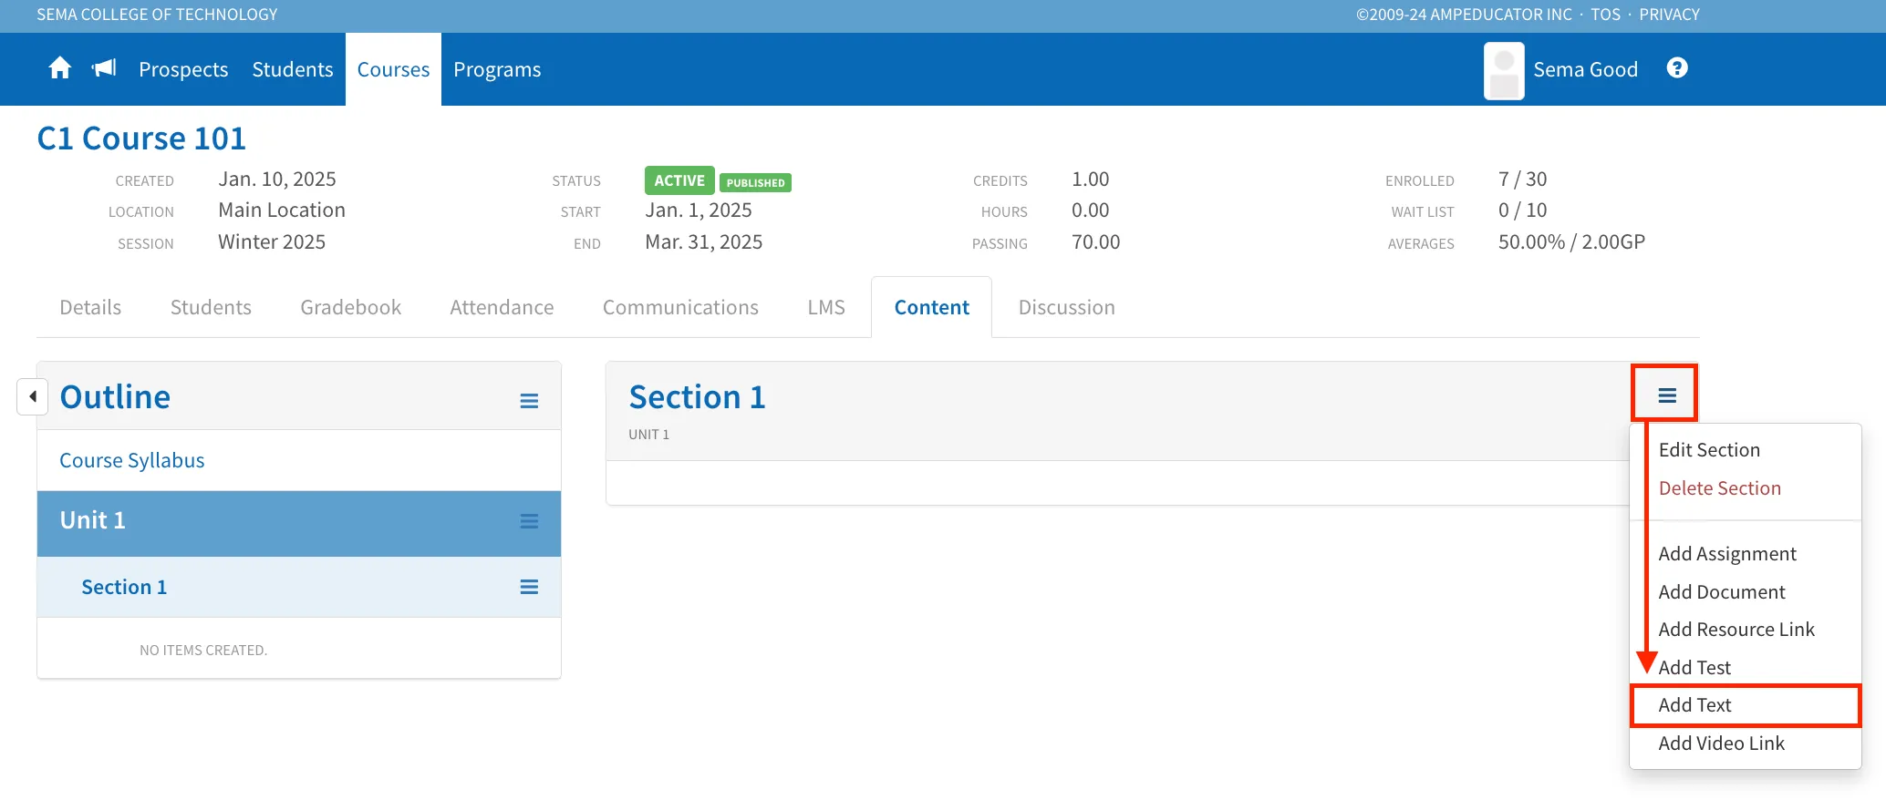Click the PUBLISHED status badge
The height and width of the screenshot is (800, 1886).
[755, 182]
